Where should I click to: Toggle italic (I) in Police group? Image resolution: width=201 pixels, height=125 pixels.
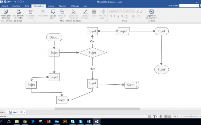coord(114,16)
